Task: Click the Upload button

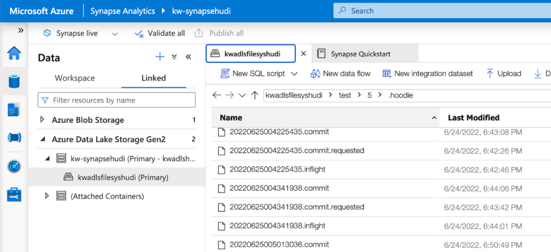Action: tap(503, 74)
